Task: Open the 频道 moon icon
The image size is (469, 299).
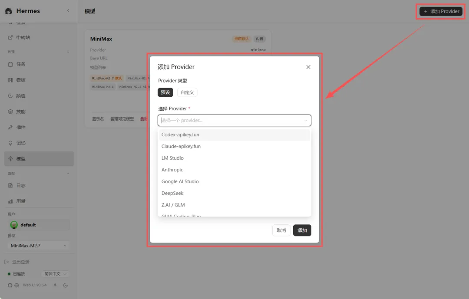Action: (10, 95)
